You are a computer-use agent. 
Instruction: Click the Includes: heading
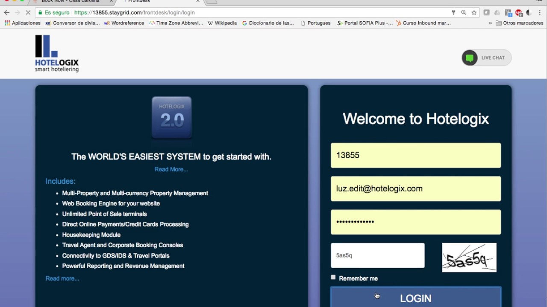(61, 181)
